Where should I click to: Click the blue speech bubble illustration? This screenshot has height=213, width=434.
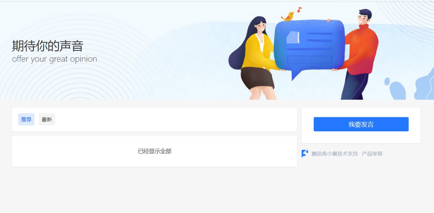[309, 47]
